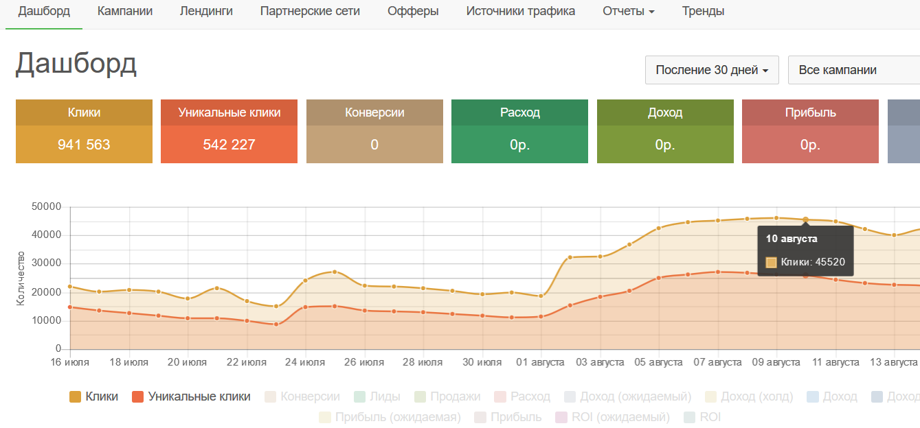Click the 24 июля x-axis label
920x428 pixels.
click(305, 362)
